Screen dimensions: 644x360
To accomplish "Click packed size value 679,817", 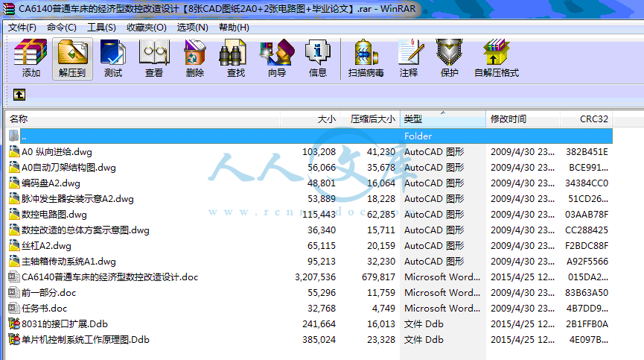I will [378, 277].
